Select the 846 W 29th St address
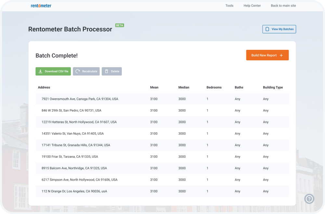This screenshot has height=214, width=325. click(71, 111)
